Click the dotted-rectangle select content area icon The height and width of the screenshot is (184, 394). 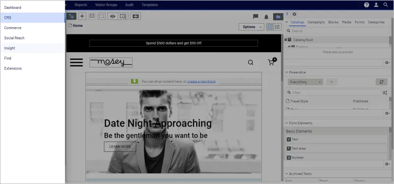(102, 16)
